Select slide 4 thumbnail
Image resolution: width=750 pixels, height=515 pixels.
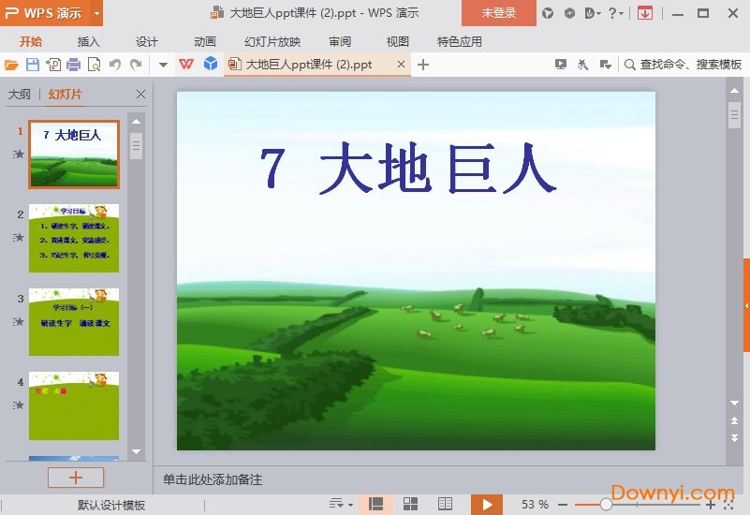pos(74,405)
